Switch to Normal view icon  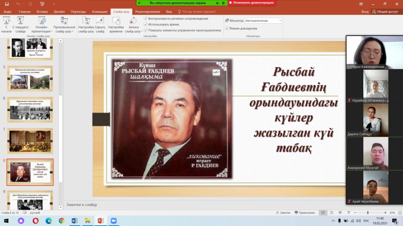coord(323,213)
